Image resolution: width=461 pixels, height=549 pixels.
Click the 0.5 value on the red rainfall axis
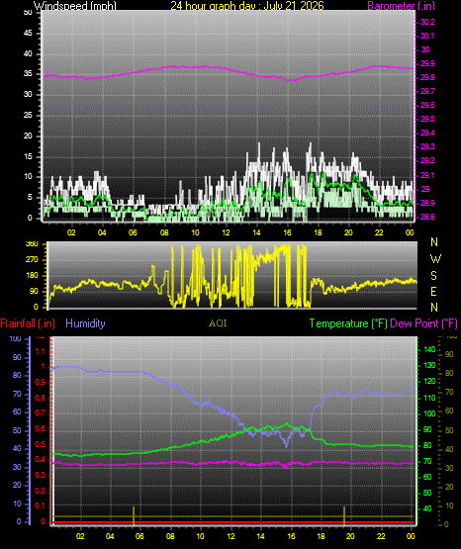click(x=41, y=444)
